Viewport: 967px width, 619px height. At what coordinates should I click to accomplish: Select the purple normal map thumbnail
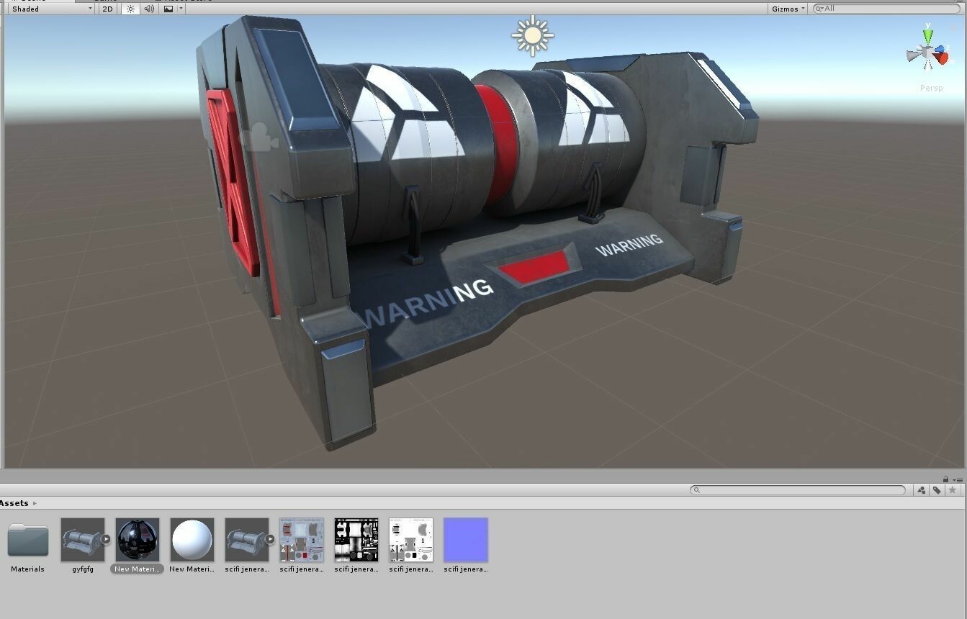point(465,540)
